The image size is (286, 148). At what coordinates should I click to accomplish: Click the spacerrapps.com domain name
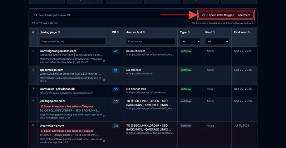coord(51,70)
